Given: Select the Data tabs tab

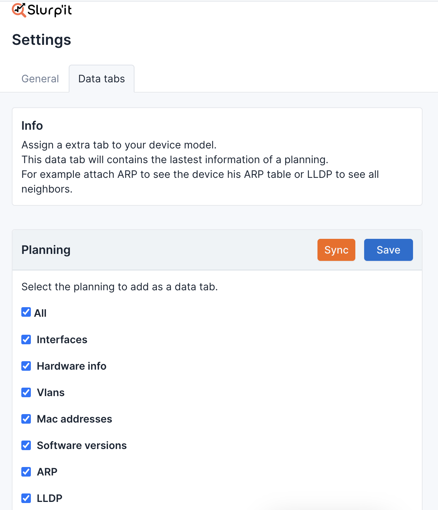Looking at the screenshot, I should tap(101, 79).
